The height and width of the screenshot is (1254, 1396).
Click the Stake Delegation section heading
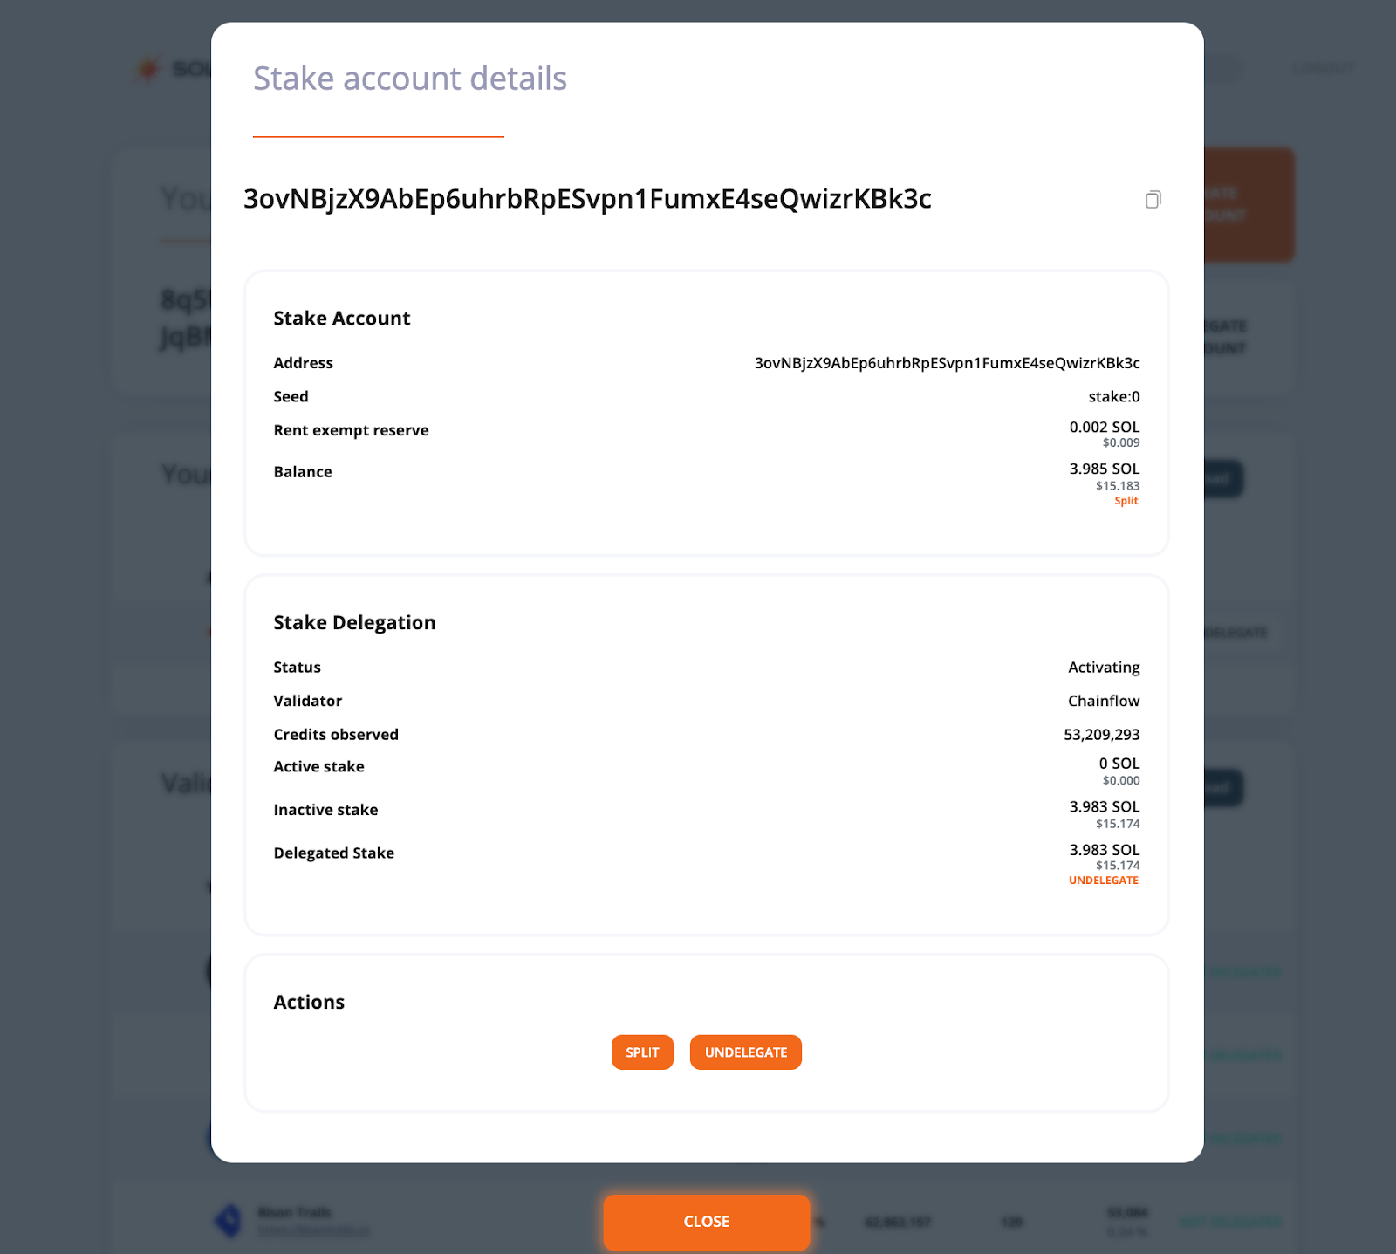click(x=354, y=623)
